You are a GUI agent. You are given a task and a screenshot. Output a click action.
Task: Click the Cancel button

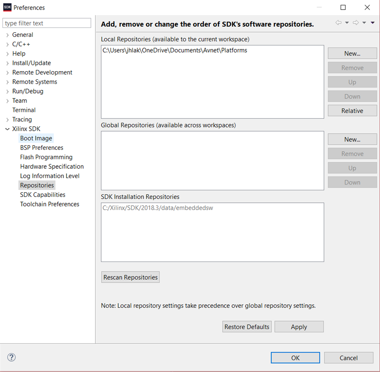click(349, 358)
